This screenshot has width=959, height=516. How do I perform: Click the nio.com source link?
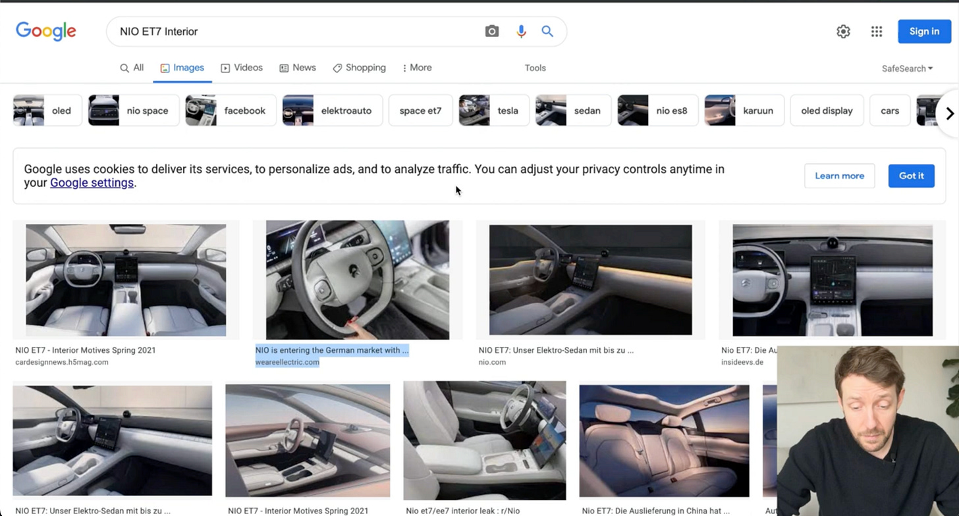tap(492, 362)
